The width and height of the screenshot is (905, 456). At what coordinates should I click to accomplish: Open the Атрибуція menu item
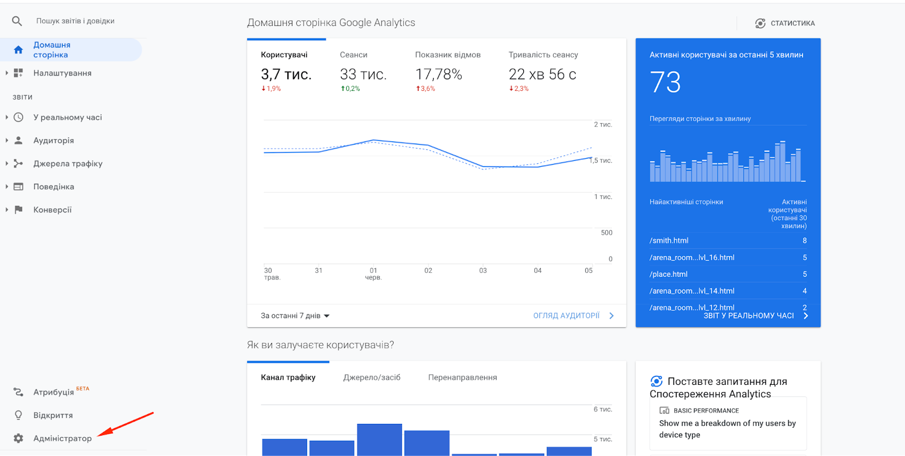pos(54,392)
